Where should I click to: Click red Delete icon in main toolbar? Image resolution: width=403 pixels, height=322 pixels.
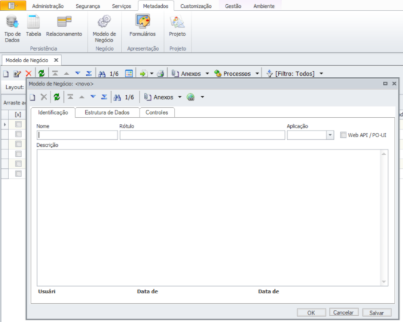(x=29, y=74)
